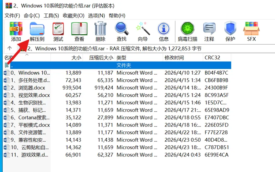The image size is (275, 172).
Task: Select file 7、平板模式.docx
Action: (117, 125)
